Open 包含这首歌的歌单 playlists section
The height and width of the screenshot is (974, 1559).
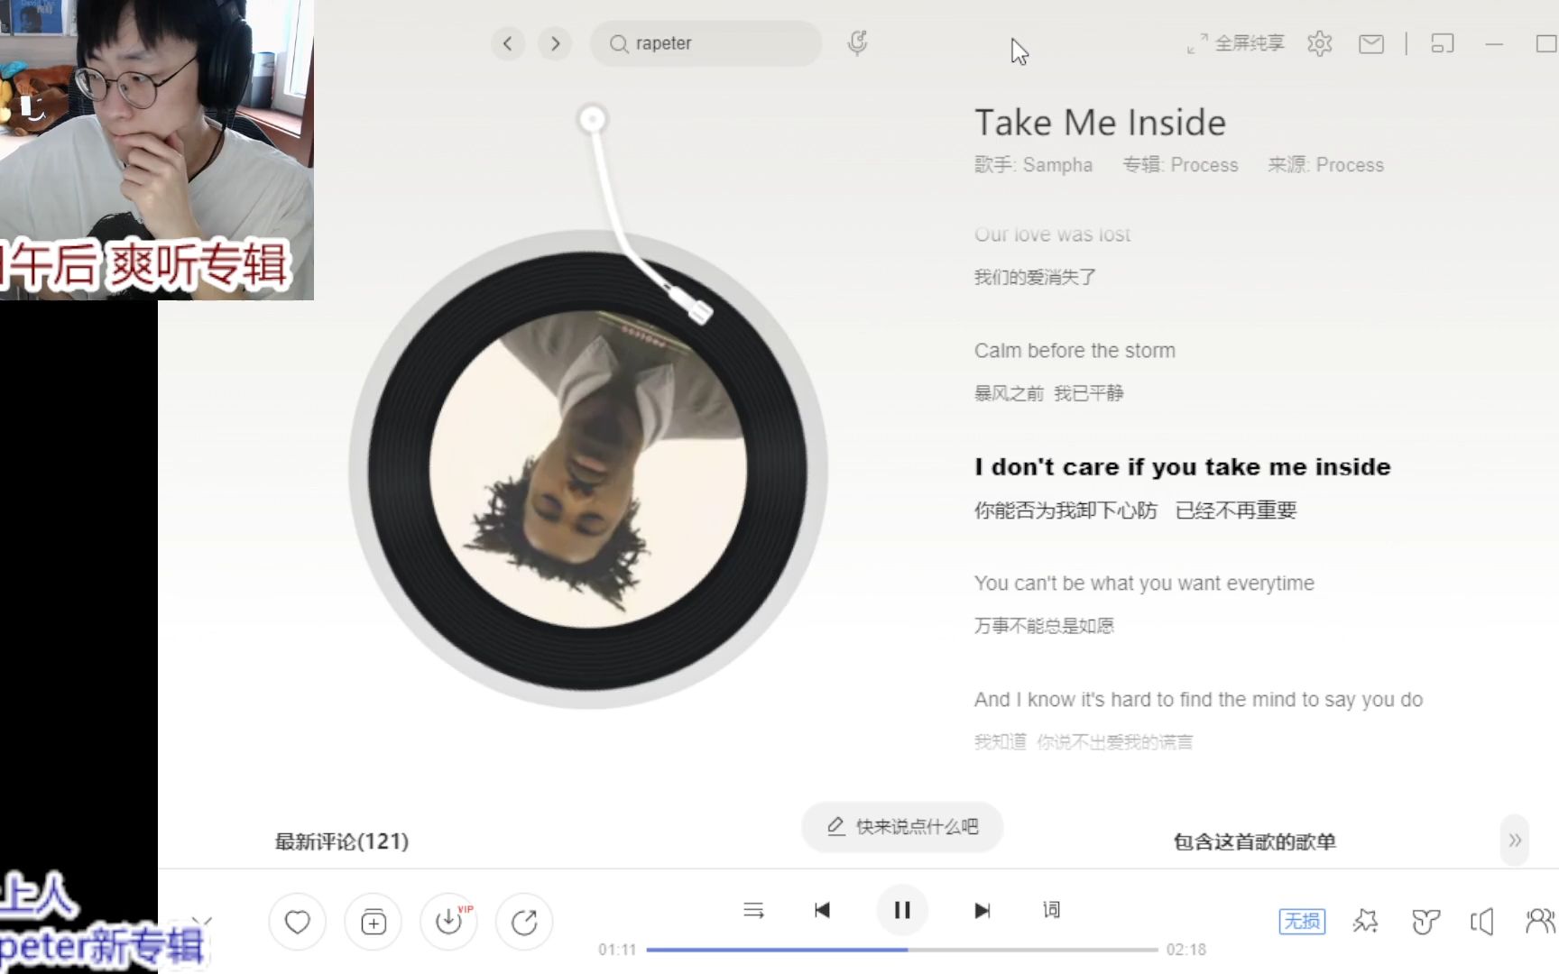tap(1254, 841)
